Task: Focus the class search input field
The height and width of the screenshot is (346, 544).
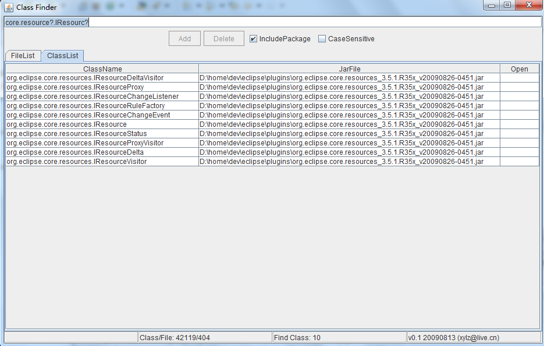Action: [x=273, y=22]
